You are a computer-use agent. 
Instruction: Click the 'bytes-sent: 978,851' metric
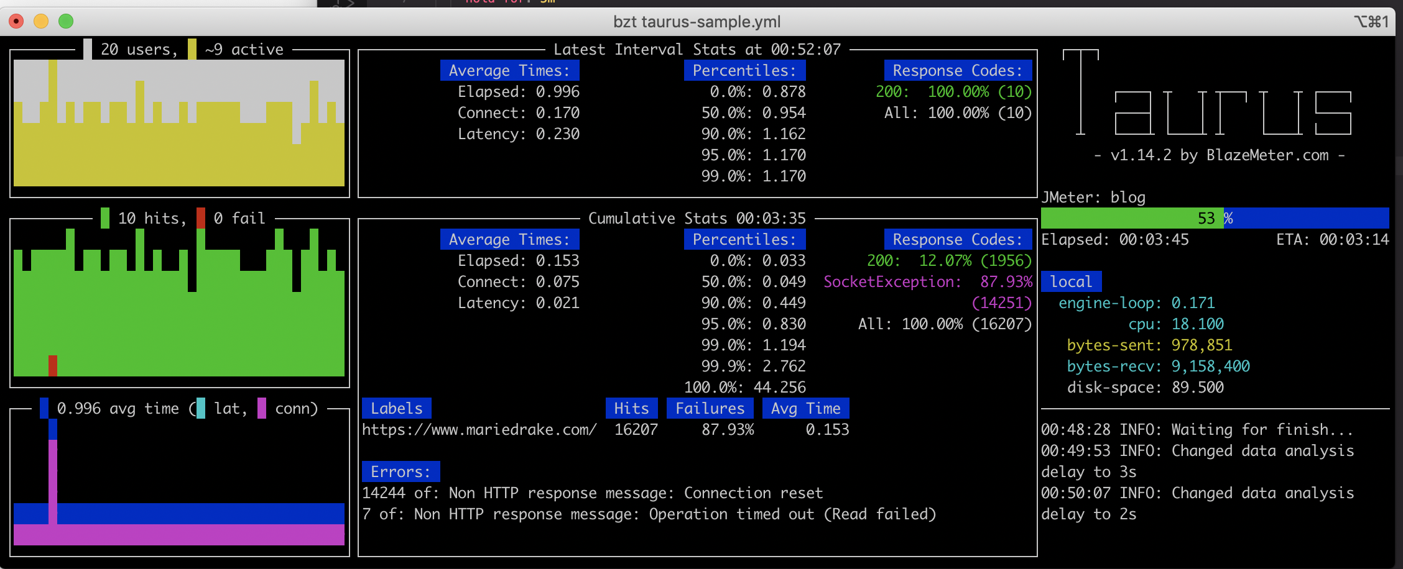coord(1150,345)
